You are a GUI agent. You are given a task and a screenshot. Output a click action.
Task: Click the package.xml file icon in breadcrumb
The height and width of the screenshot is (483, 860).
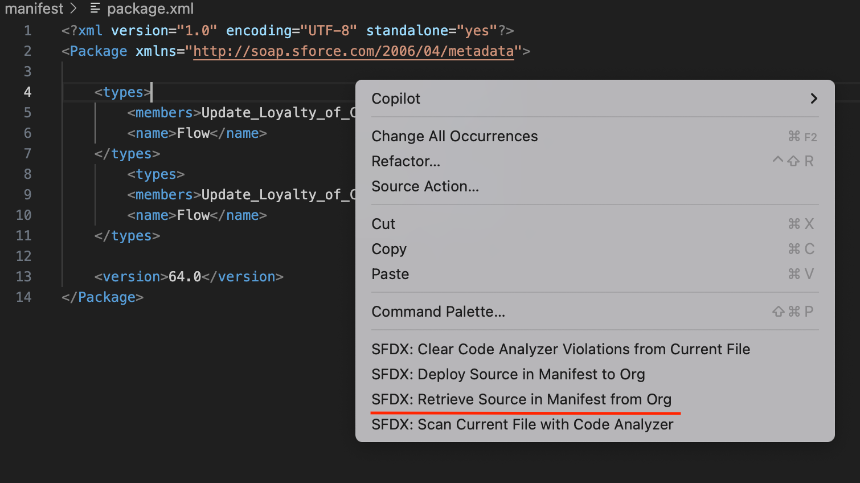(95, 9)
